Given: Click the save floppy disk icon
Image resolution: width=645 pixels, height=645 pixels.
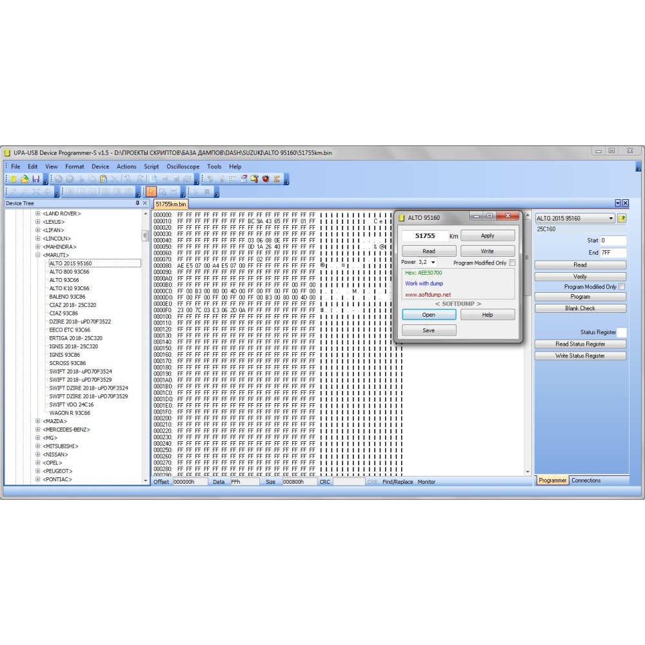Looking at the screenshot, I should (x=35, y=179).
